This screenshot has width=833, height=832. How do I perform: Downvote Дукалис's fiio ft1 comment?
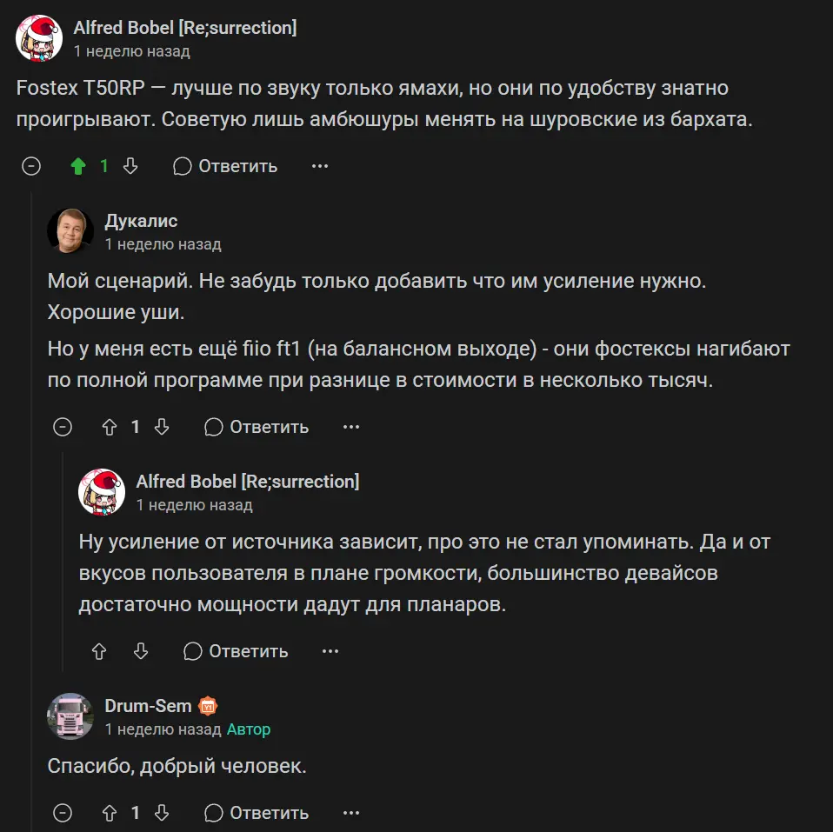[x=162, y=427]
